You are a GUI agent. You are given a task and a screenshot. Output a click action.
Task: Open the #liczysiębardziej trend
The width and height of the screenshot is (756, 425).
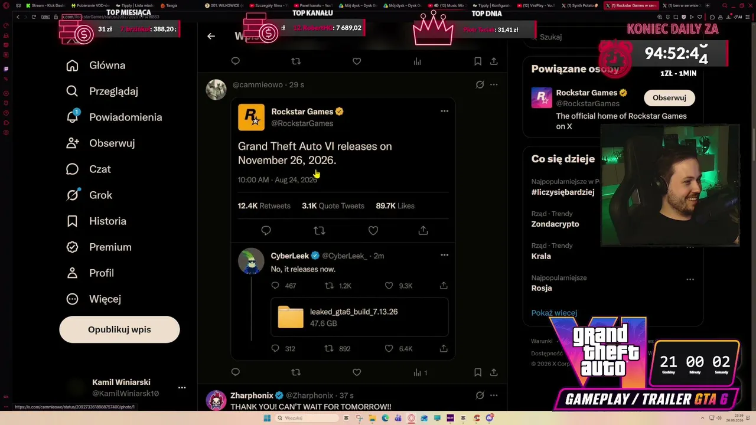coord(563,192)
